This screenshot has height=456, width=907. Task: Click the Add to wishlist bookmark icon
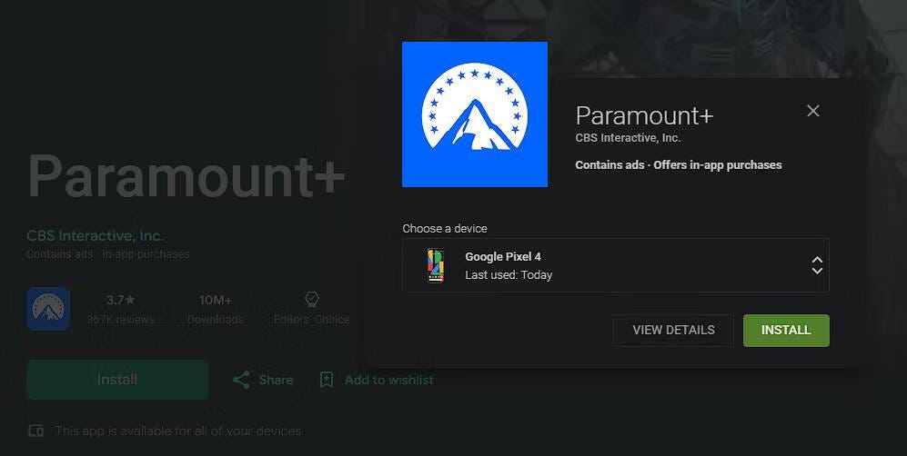(327, 380)
